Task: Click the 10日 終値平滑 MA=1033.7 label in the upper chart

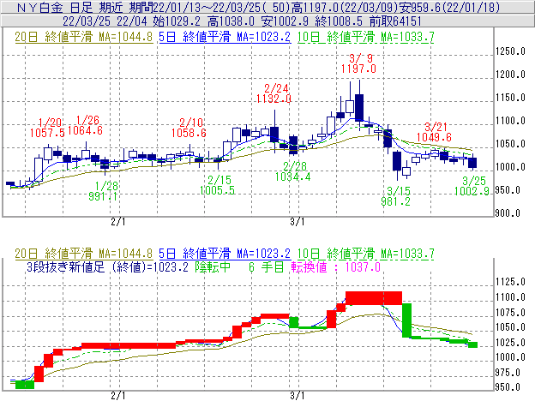Action: click(366, 37)
